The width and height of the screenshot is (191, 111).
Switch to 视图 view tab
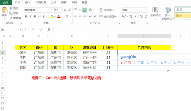pos(84,2)
